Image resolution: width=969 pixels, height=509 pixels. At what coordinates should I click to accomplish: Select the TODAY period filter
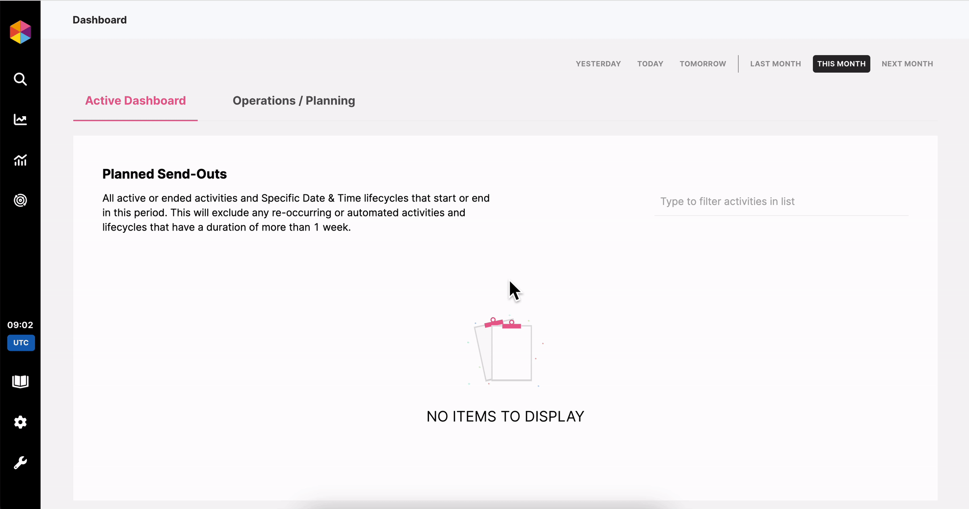click(650, 64)
